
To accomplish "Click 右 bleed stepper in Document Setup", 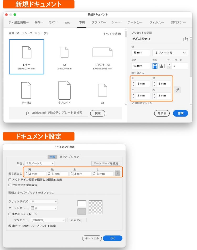I will point(94,174).
